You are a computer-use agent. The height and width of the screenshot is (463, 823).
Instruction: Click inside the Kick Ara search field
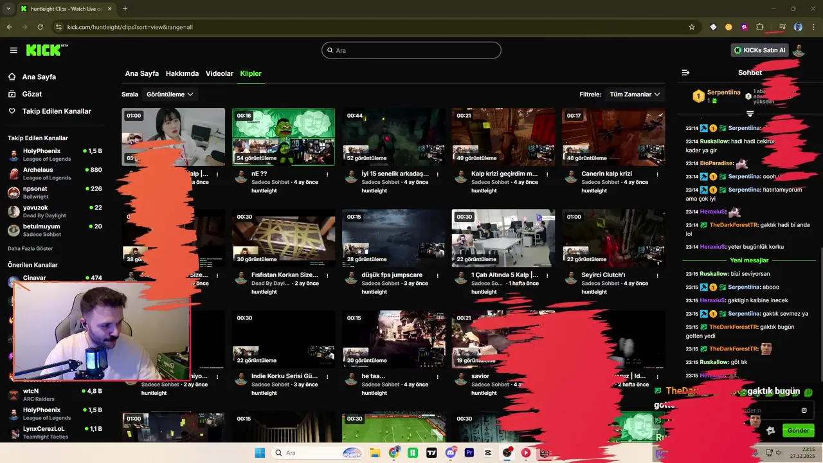click(411, 50)
